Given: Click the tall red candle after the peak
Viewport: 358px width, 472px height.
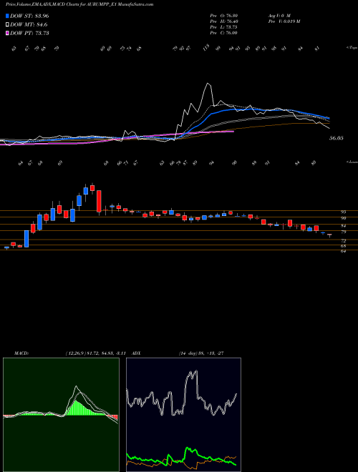Looking at the screenshot, I should coord(99,202).
